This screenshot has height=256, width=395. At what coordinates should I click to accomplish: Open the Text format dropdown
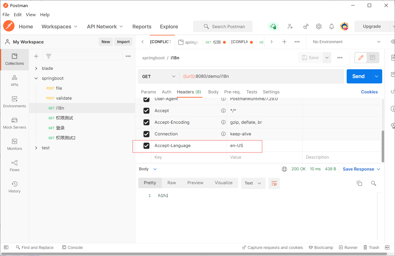point(253,183)
